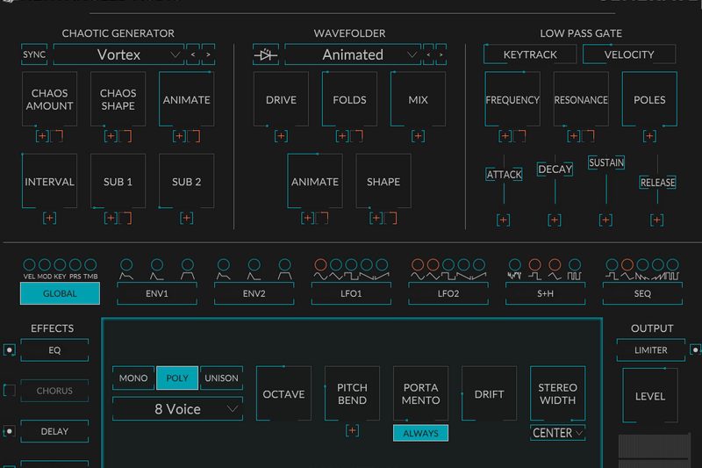Add modulation with plus under CHAOS AMOUNT
Screen dimensions: 702x468
point(42,136)
